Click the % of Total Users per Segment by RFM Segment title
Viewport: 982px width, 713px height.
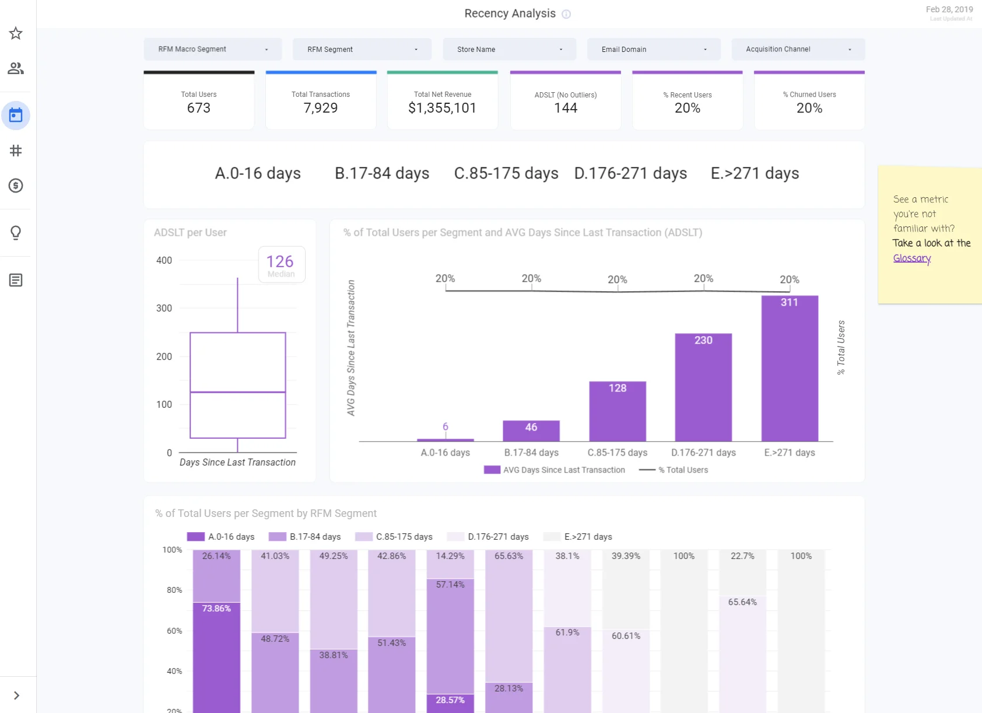point(266,513)
